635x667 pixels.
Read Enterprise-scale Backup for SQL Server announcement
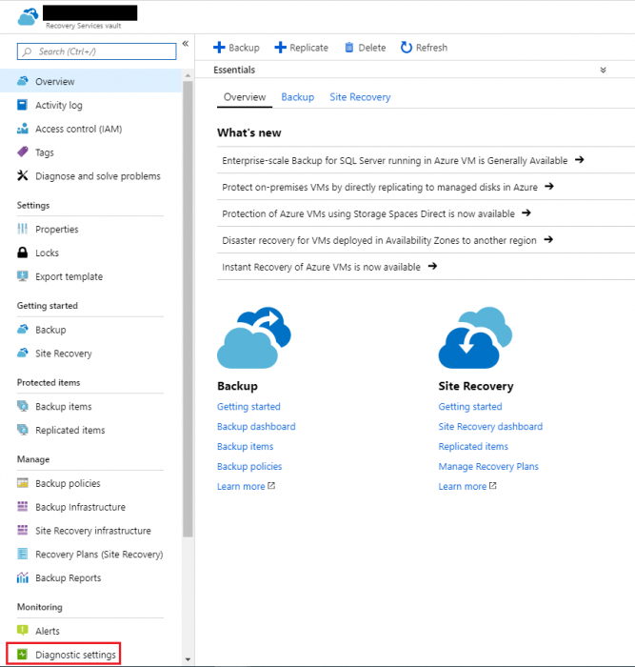(395, 160)
